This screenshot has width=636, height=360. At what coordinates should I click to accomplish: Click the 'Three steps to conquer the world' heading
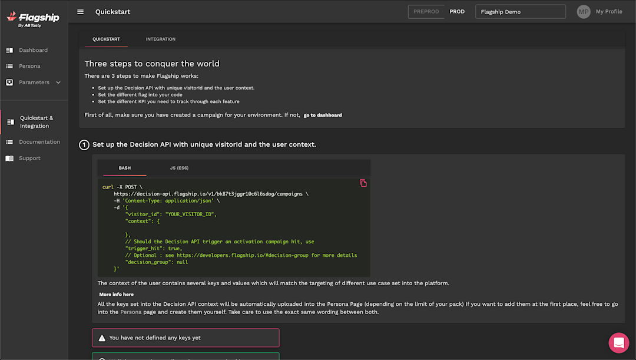152,64
